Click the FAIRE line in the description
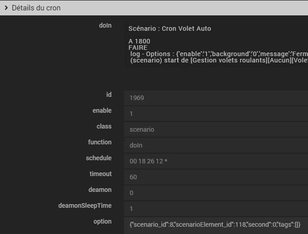Image resolution: width=308 pixels, height=234 pixels. click(x=138, y=48)
